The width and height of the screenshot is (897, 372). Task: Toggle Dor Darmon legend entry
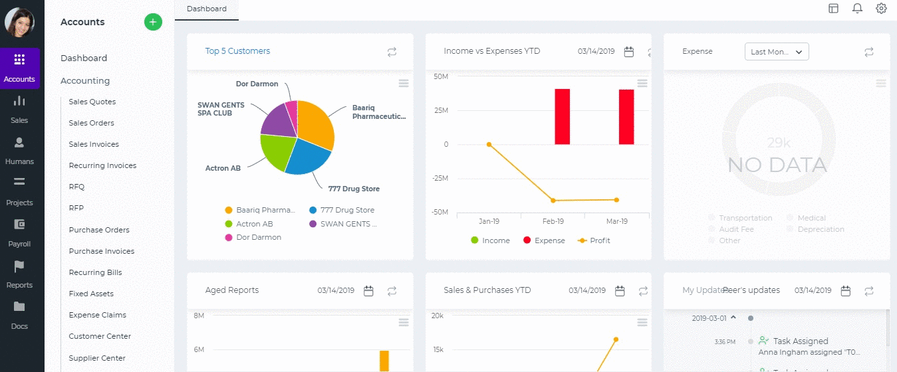pos(253,237)
